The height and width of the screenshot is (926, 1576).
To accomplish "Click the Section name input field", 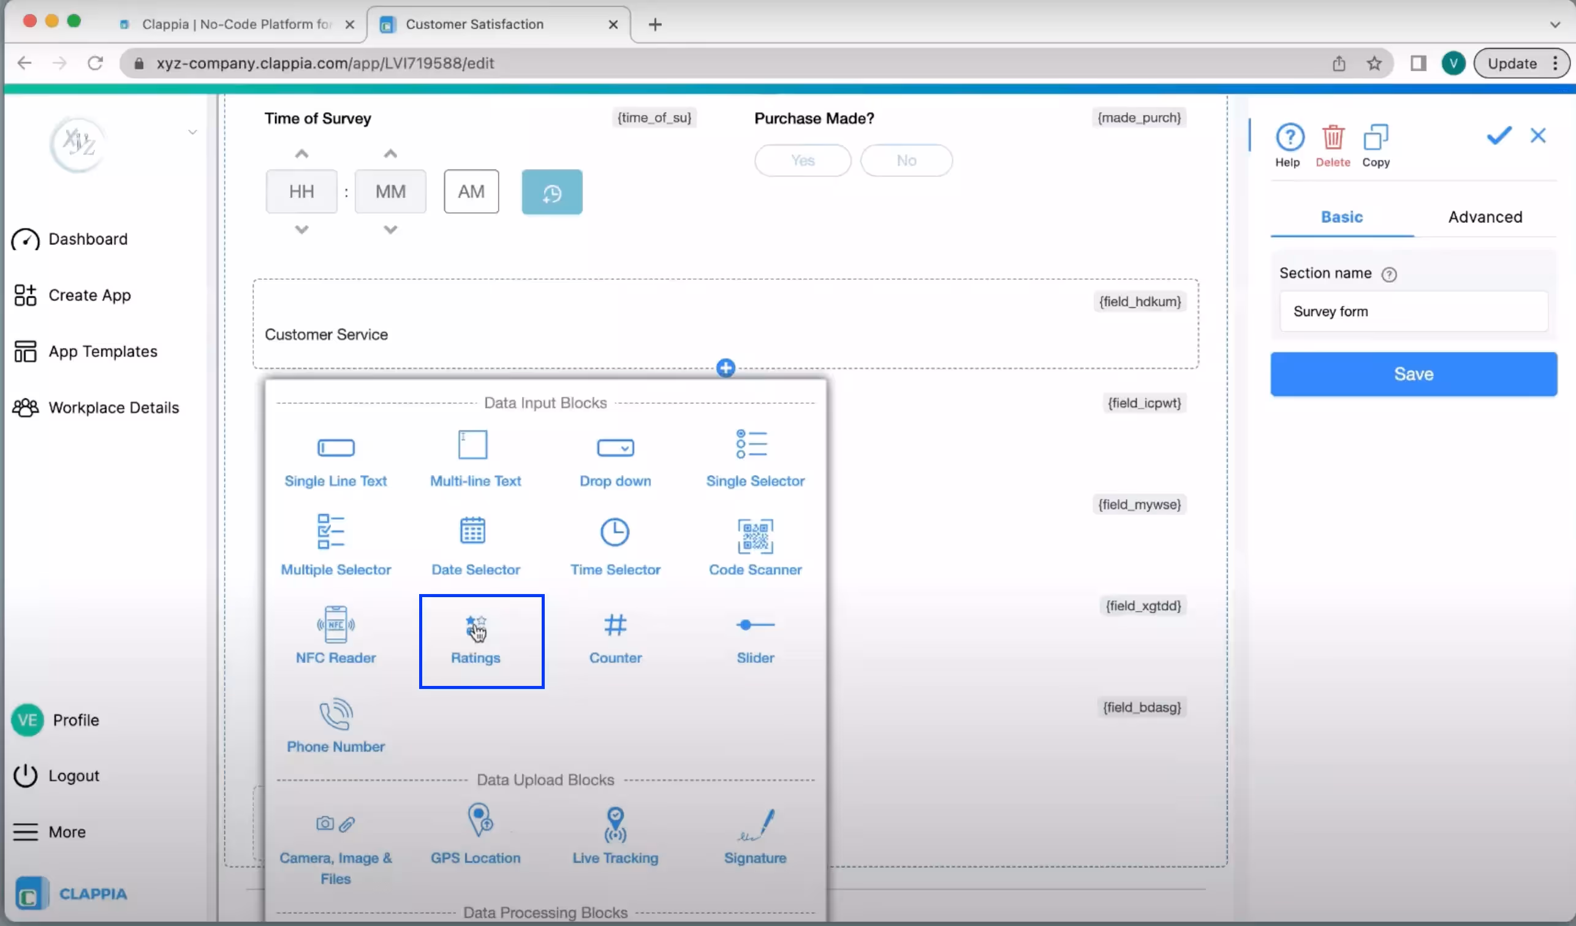I will pos(1413,311).
